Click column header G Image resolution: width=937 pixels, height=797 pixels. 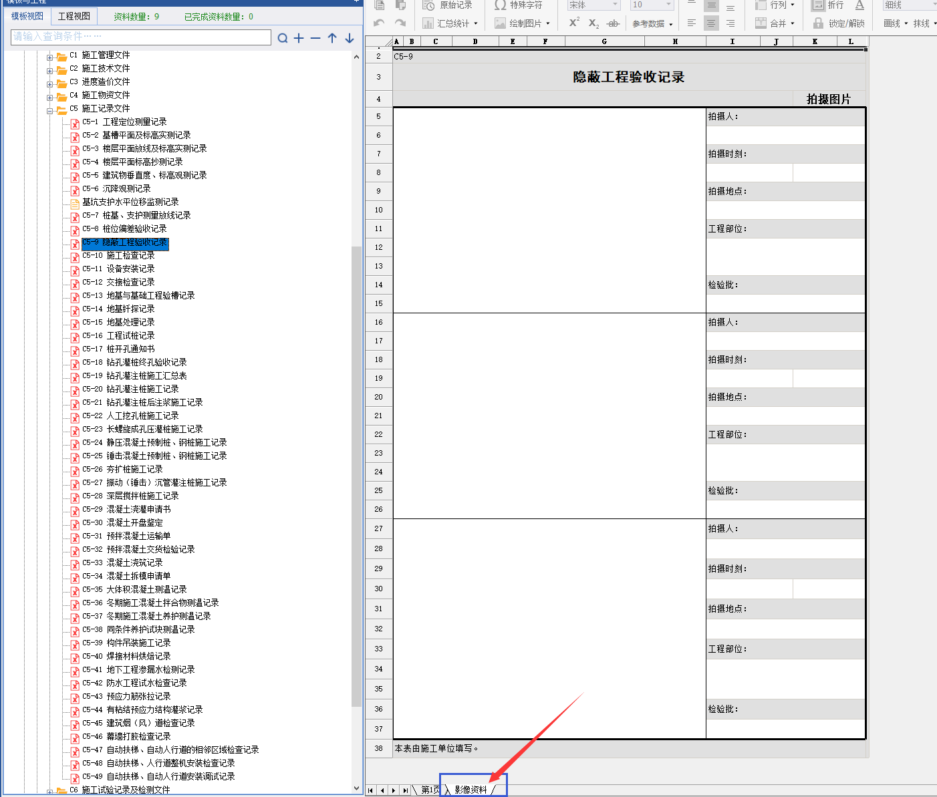click(x=604, y=41)
